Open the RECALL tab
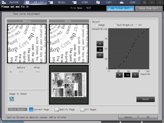This screenshot has width=164, height=123. [x=59, y=2]
